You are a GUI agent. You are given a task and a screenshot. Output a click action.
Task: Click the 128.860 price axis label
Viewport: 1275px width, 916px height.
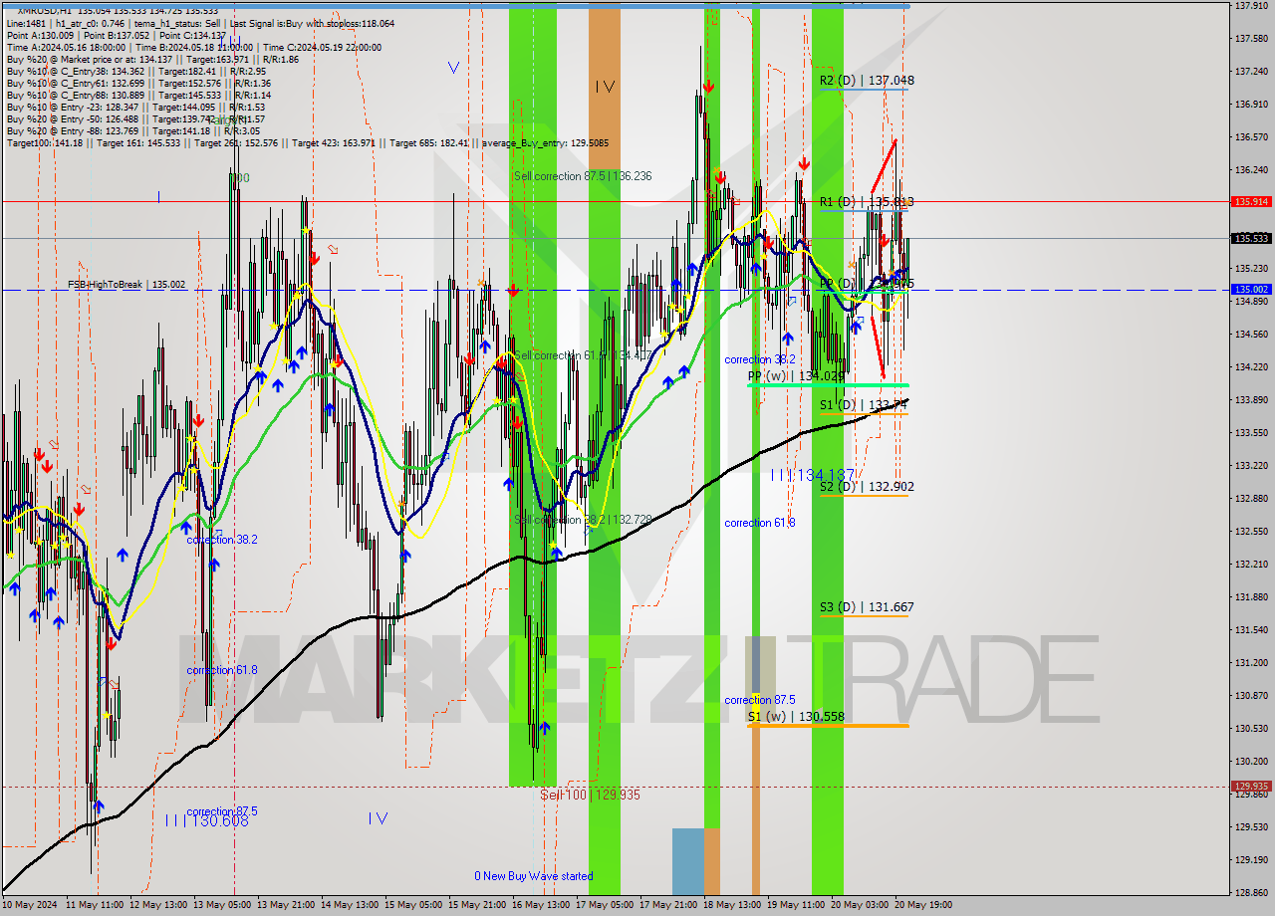(x=1249, y=893)
